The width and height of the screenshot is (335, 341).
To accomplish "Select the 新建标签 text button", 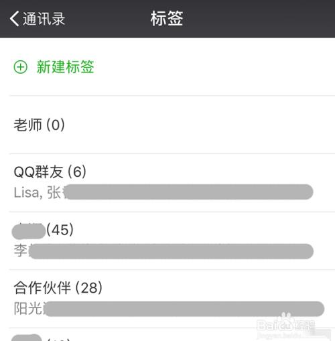I will pos(66,67).
